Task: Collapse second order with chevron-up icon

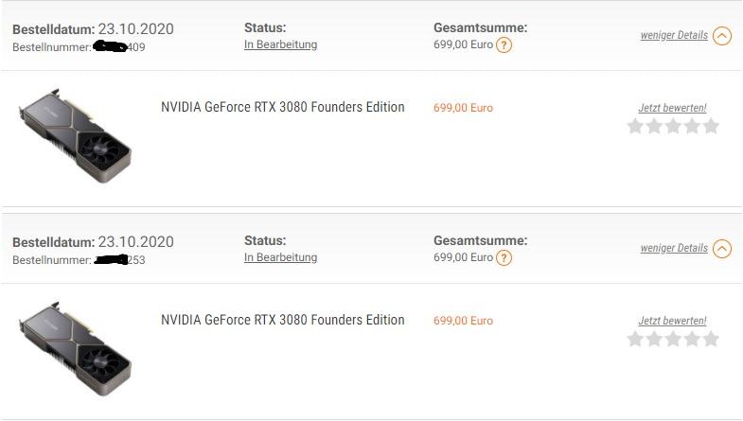Action: [x=721, y=249]
